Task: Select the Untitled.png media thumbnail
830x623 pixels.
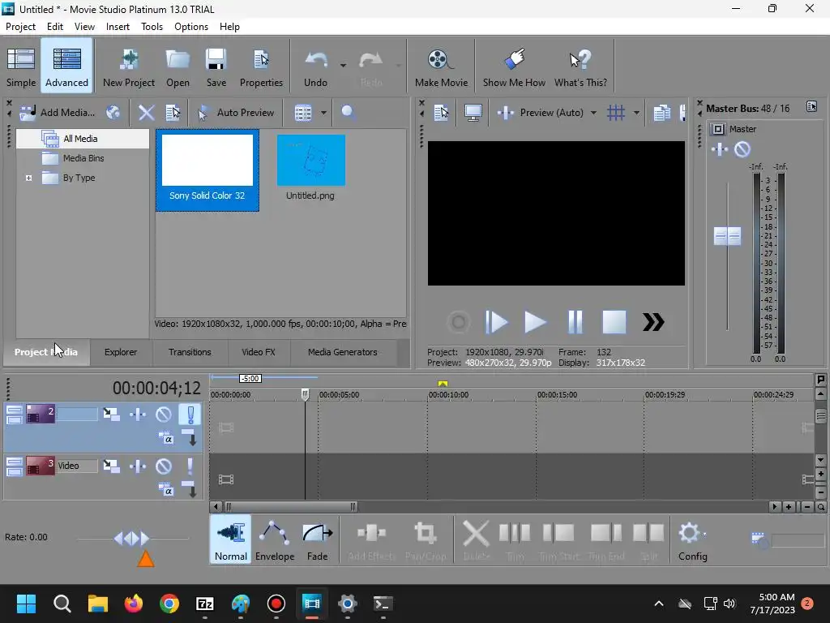Action: point(310,167)
